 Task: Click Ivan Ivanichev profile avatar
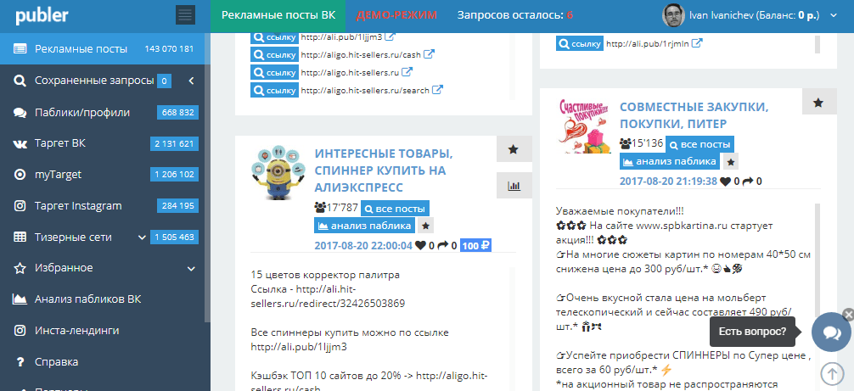[x=673, y=15]
